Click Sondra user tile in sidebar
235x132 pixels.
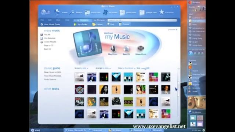coord(196,3)
